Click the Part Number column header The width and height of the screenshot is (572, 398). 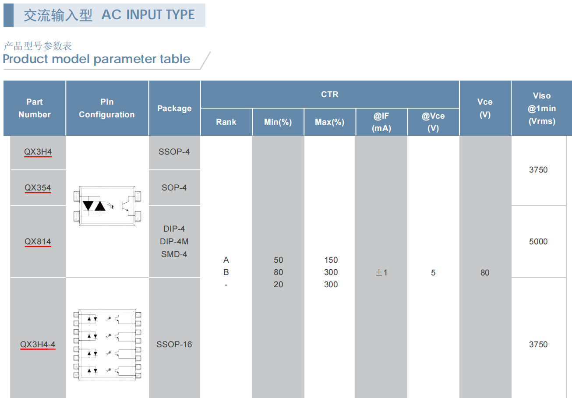coord(35,108)
